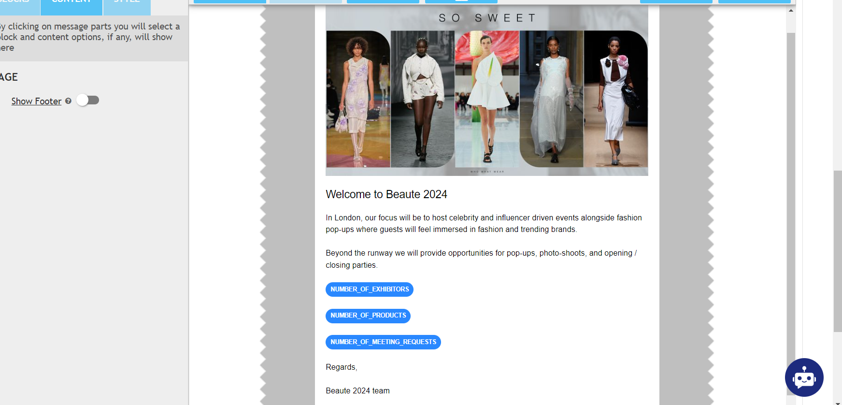The width and height of the screenshot is (842, 405).
Task: Click the help icon beside Show Footer
Action: [68, 101]
